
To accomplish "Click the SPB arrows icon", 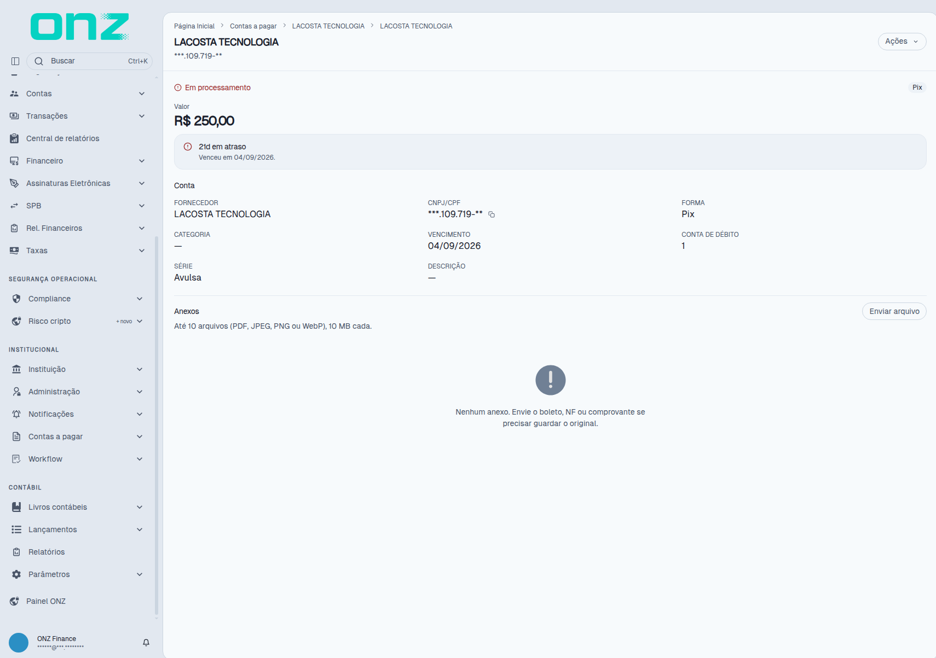I will [14, 206].
